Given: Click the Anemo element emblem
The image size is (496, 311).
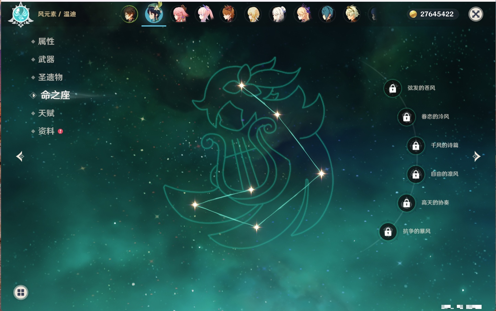Looking at the screenshot, I should point(21,15).
